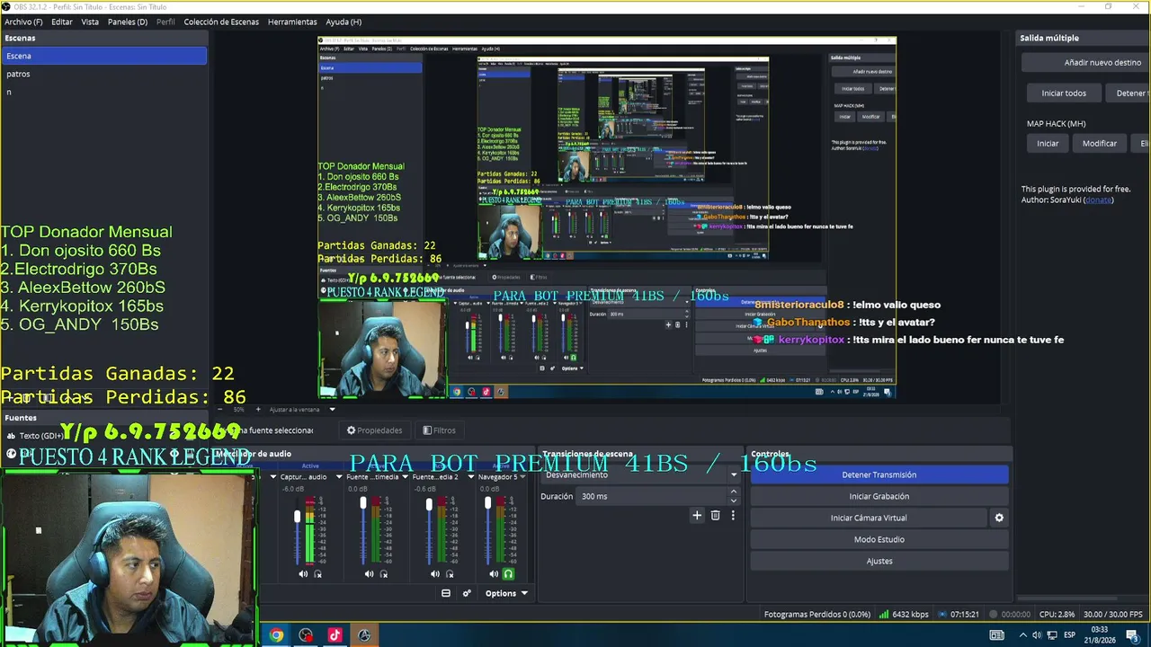Open the Paneles (D) menu
1151x647 pixels.
(128, 22)
